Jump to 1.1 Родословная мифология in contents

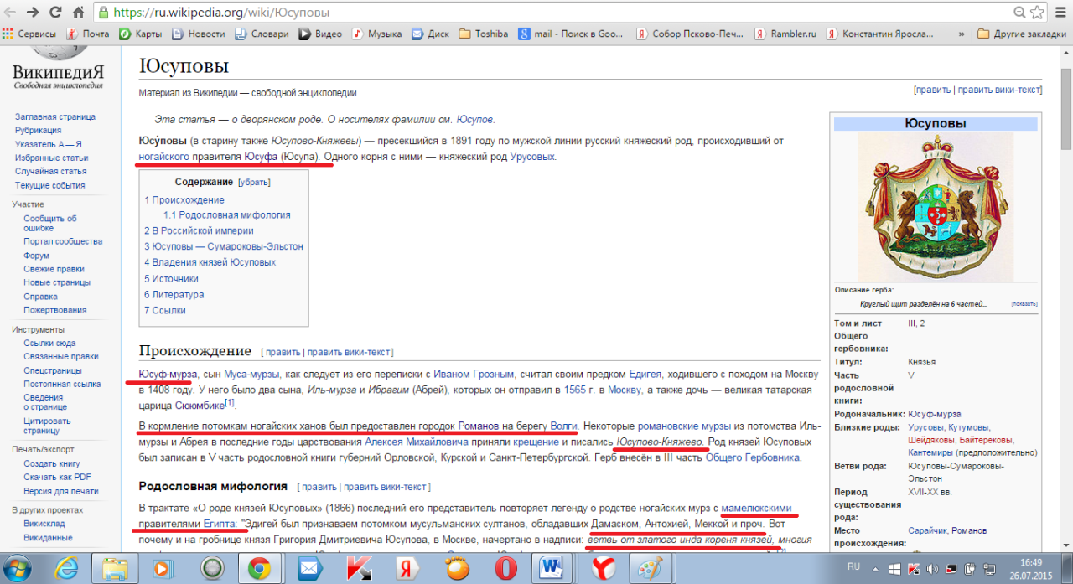227,214
